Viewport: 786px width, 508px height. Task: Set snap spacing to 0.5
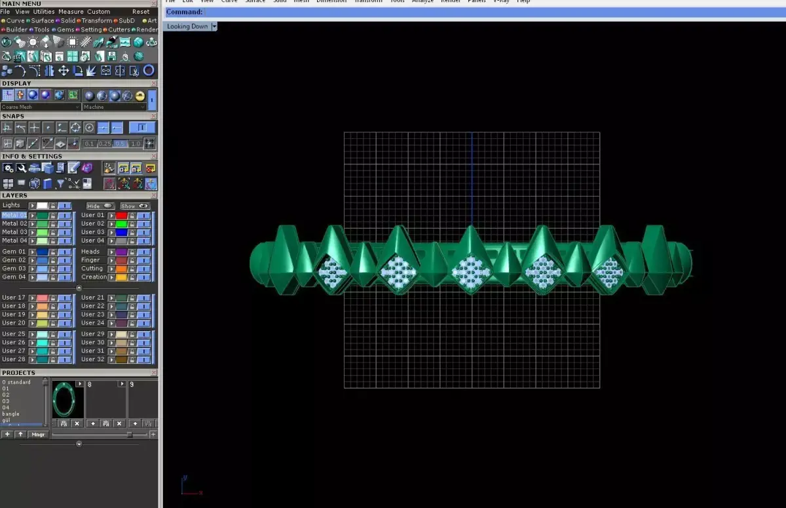click(120, 144)
